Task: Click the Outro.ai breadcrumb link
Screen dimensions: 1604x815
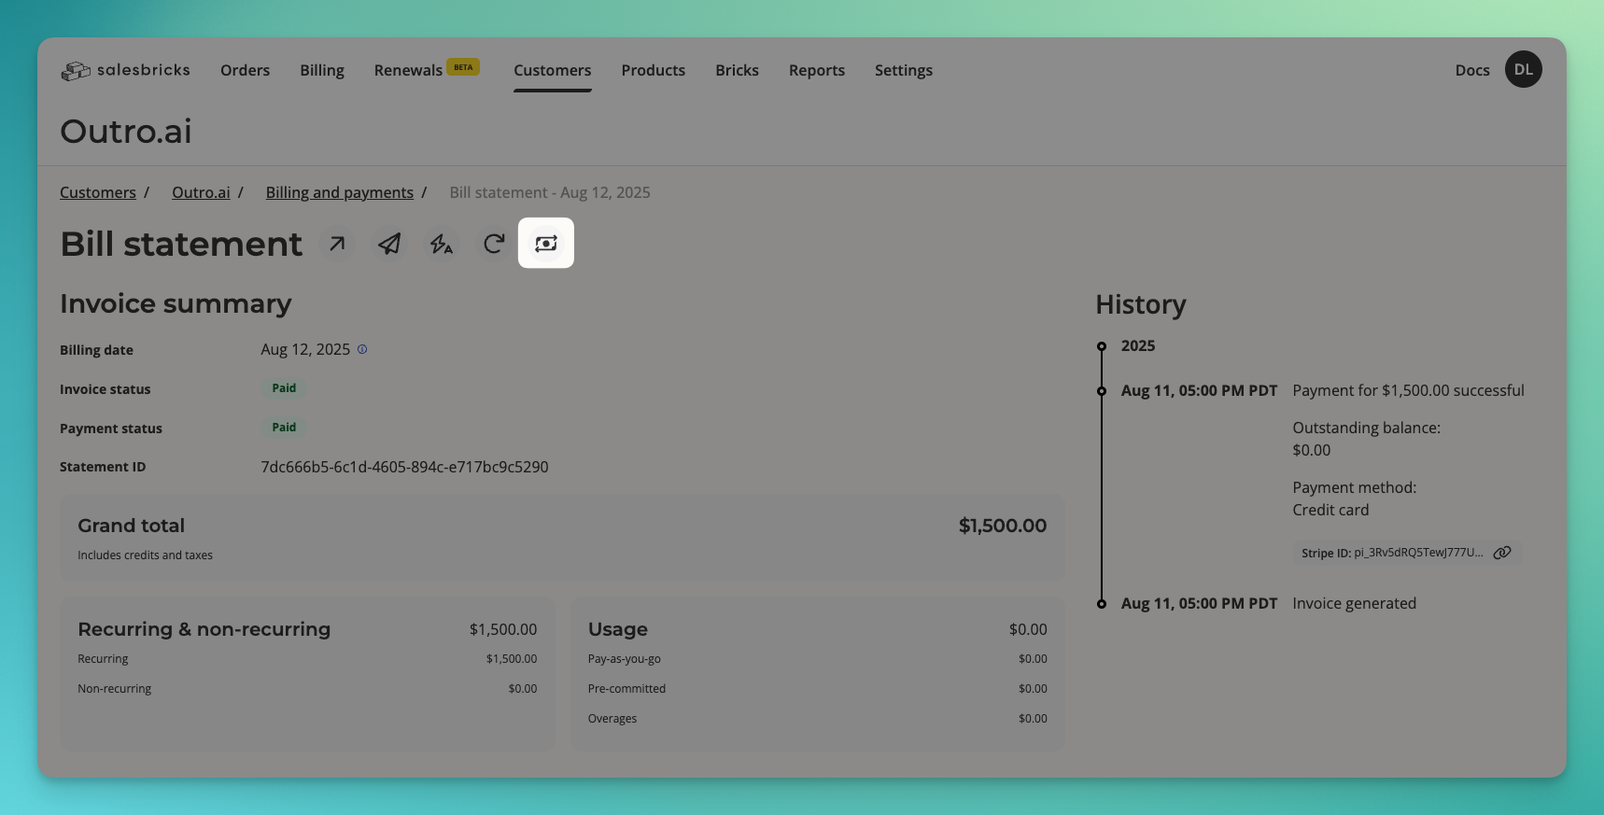Action: click(x=201, y=192)
